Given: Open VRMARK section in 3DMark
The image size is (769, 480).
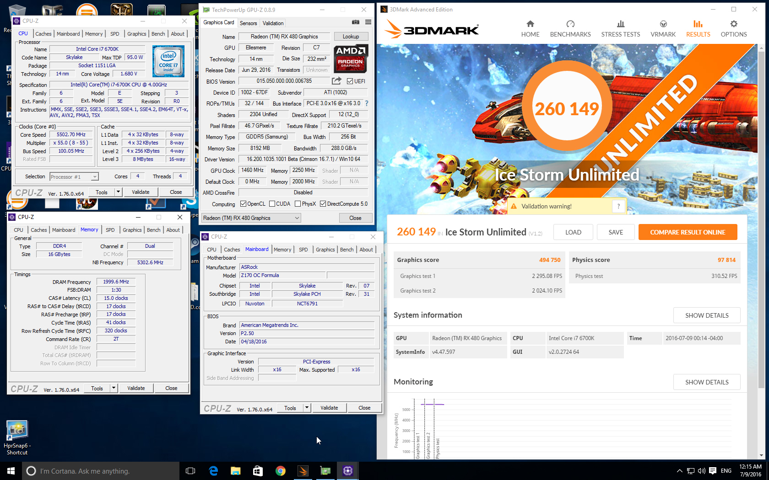Looking at the screenshot, I should (663, 29).
